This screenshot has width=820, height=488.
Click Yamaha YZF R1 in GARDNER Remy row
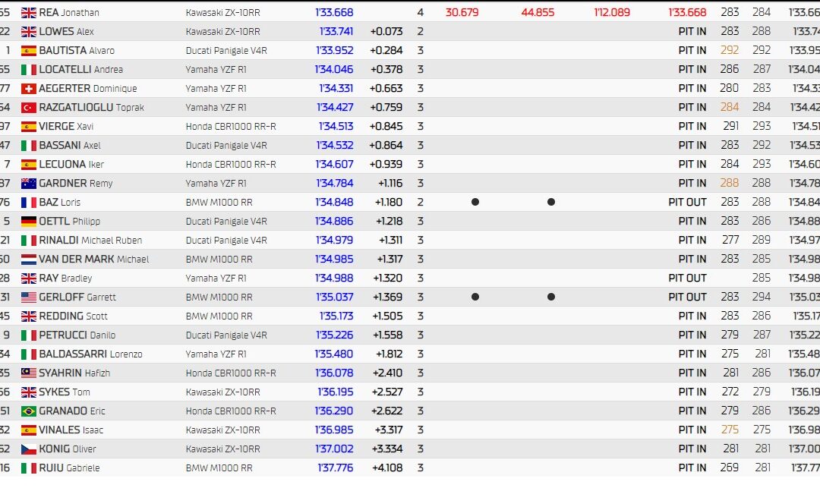click(x=216, y=184)
